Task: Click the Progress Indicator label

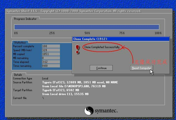Action: [x=25, y=19]
